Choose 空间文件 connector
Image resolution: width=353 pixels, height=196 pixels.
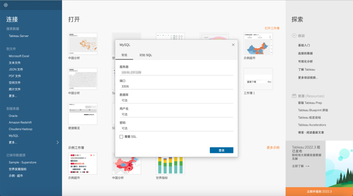15,83
